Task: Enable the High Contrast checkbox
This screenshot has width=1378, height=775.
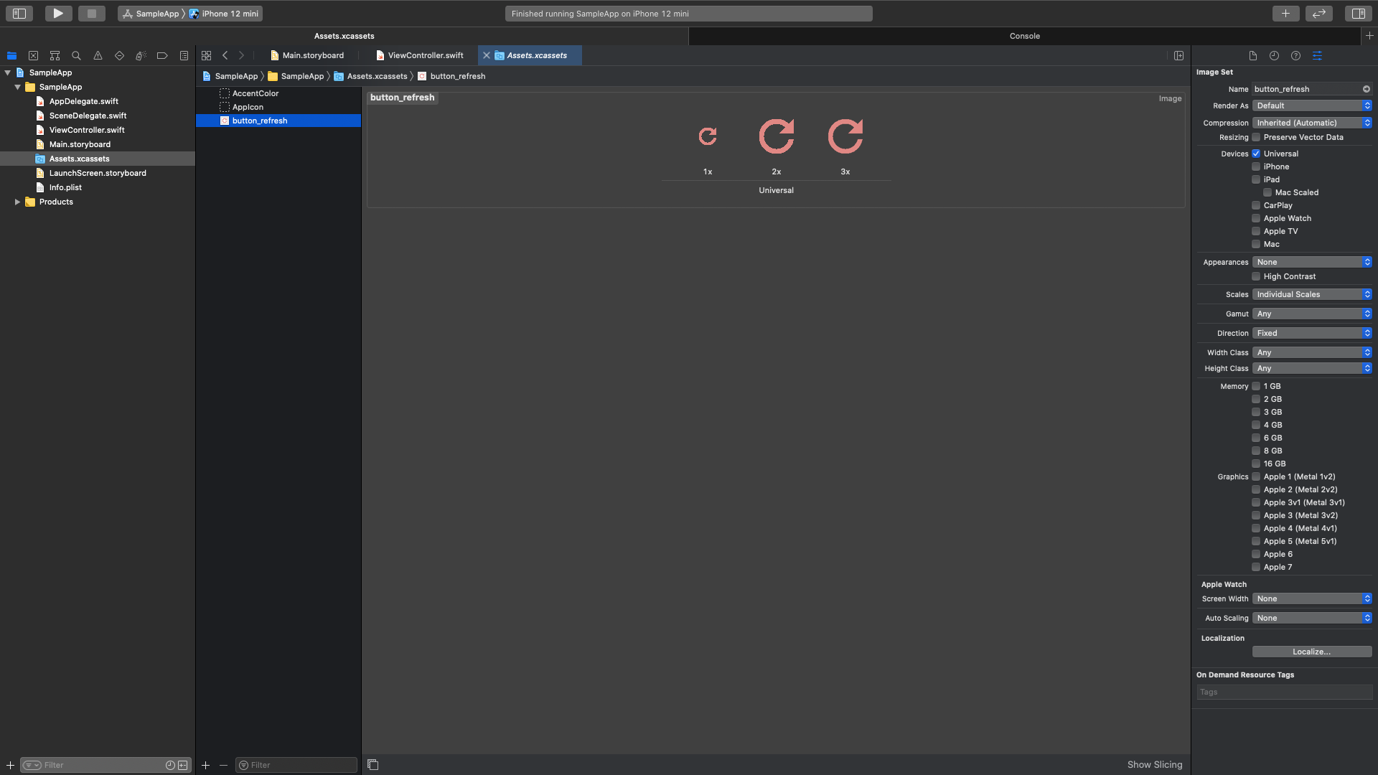Action: 1256,276
